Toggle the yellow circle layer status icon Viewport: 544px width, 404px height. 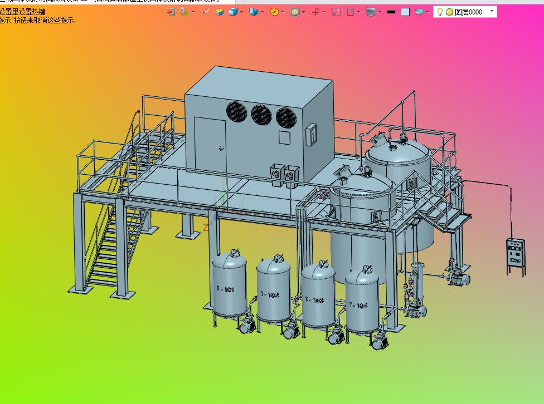(449, 12)
